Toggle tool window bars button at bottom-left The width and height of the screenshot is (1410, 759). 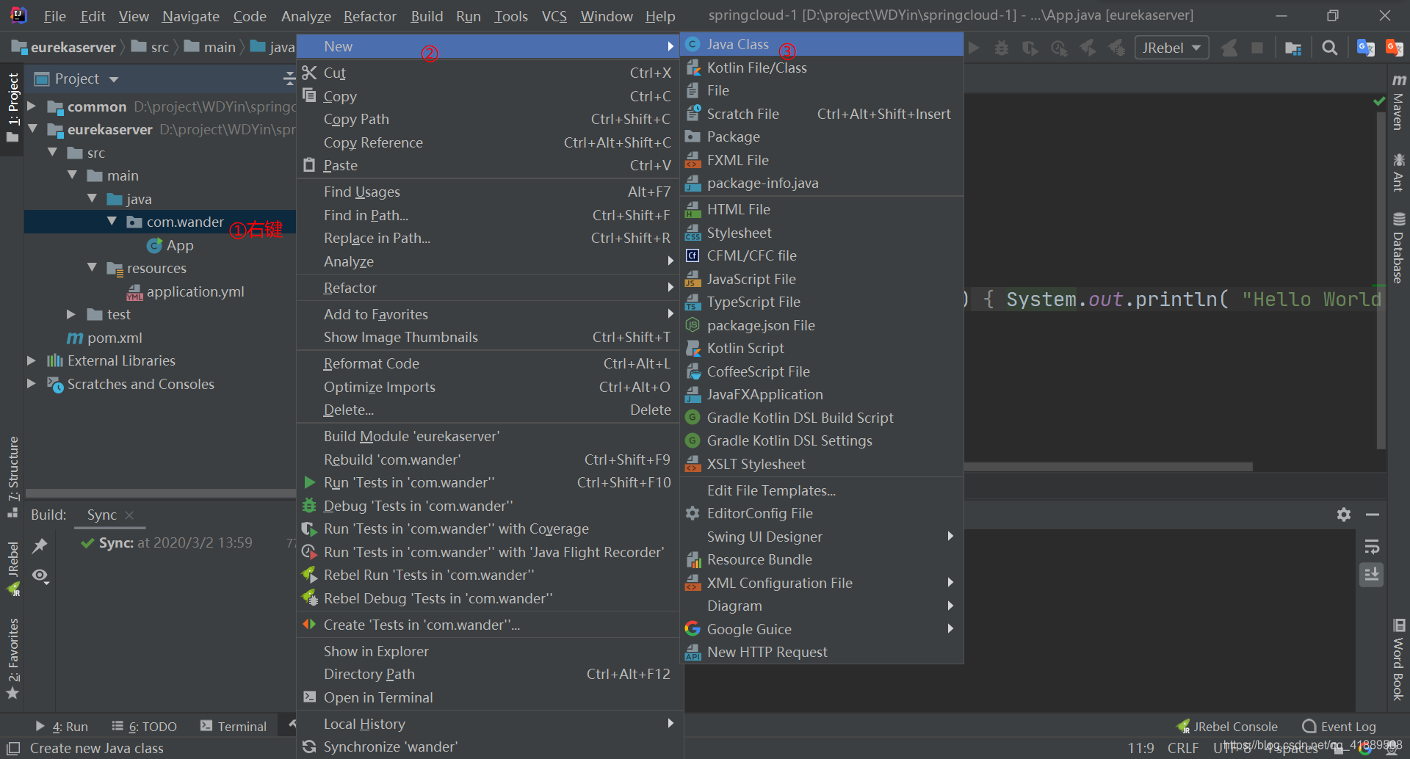coord(13,748)
